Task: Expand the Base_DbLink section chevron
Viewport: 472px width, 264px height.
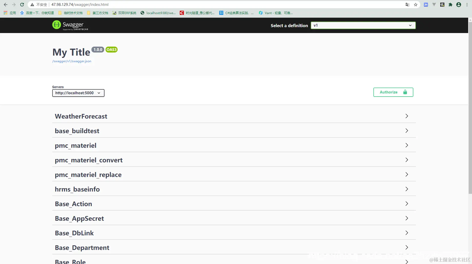Action: click(407, 233)
